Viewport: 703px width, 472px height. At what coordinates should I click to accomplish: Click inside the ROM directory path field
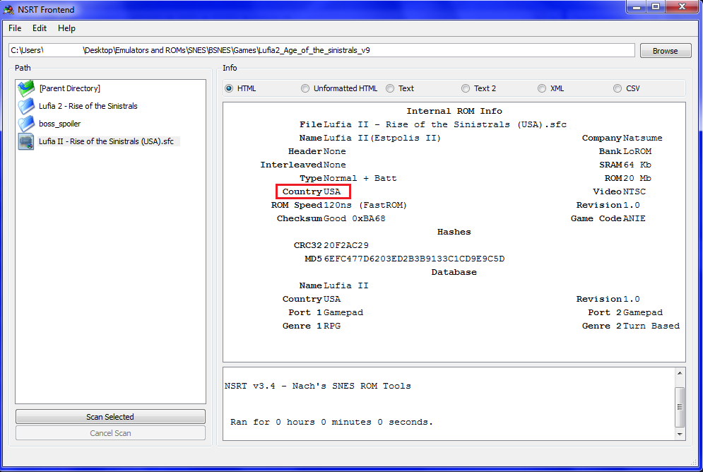pos(321,50)
